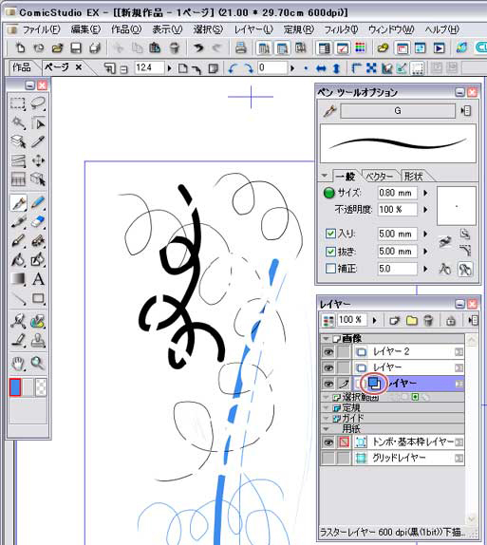Click the rotate left icon
487x545 pixels.
click(x=233, y=68)
